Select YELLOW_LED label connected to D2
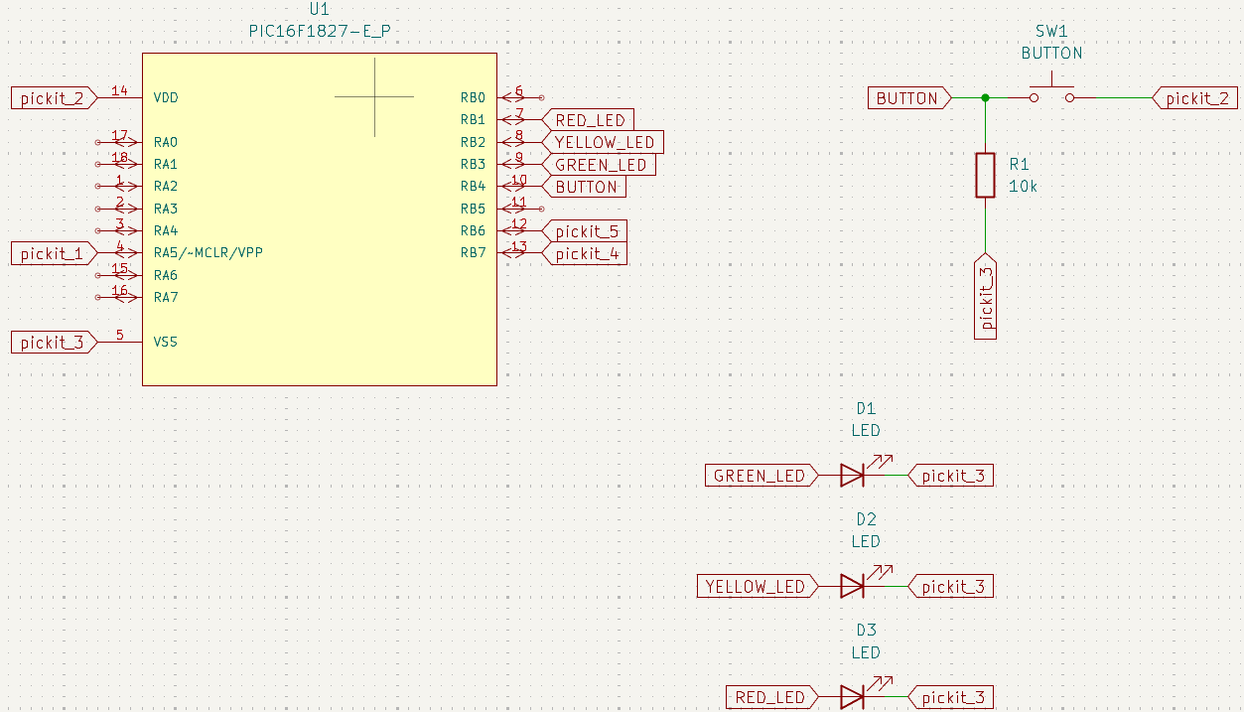The width and height of the screenshot is (1244, 712). tap(758, 586)
